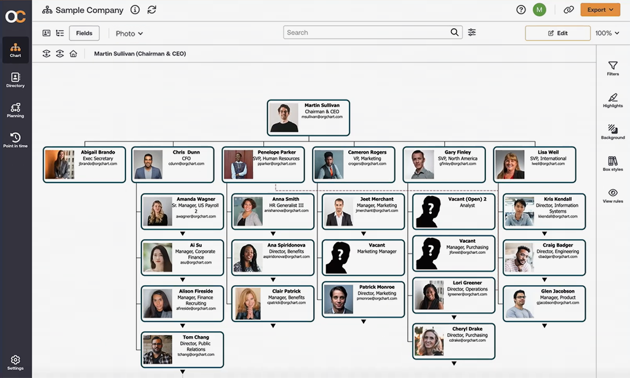Click Chris Dunn's photo thumbnail
Viewport: 630px width, 378px height.
[x=148, y=164]
